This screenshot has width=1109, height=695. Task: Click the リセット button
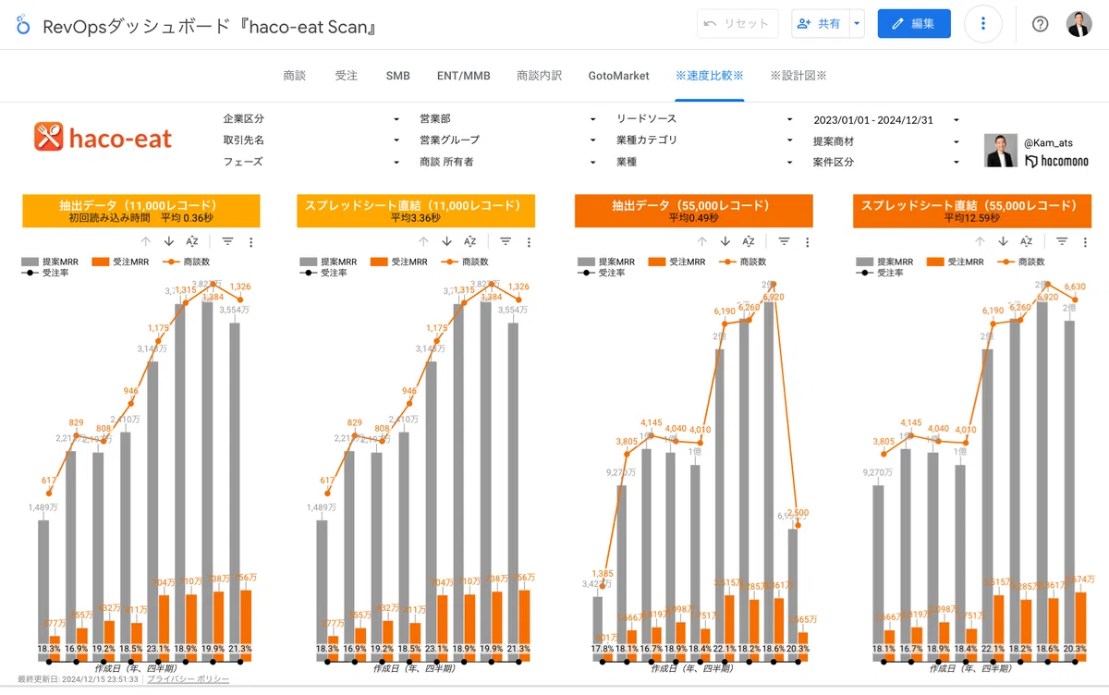pyautogui.click(x=737, y=24)
